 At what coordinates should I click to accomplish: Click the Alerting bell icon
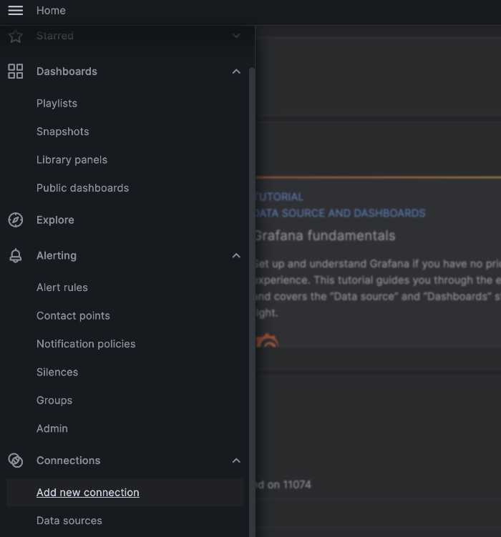16,255
